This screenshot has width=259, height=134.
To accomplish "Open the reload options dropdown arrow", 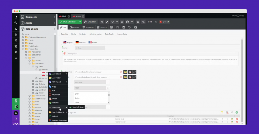I will pyautogui.click(x=117, y=22).
